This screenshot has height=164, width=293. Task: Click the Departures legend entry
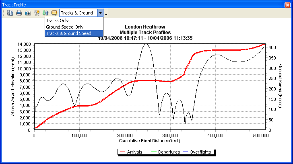click(165, 152)
